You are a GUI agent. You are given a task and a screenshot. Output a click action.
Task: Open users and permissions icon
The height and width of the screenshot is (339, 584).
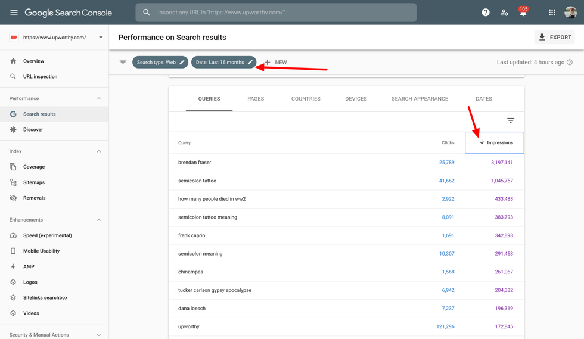pyautogui.click(x=504, y=13)
